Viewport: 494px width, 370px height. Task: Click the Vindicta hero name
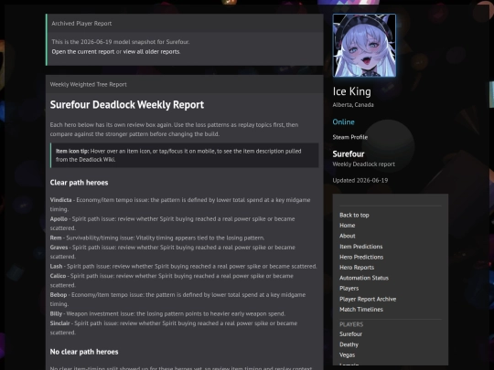click(x=60, y=200)
